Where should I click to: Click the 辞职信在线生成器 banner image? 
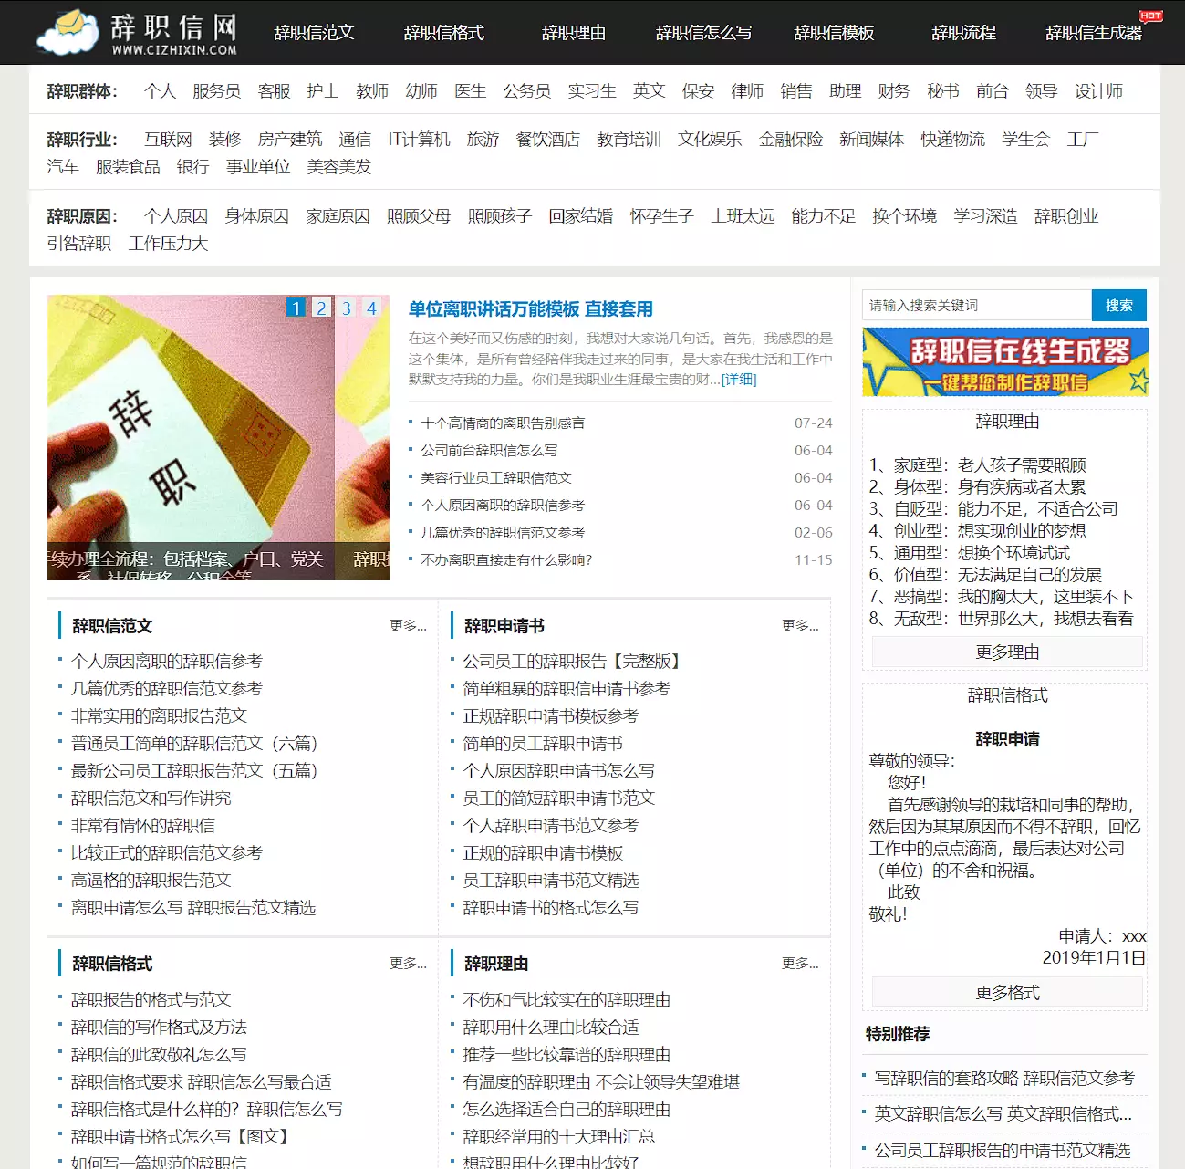coord(1004,362)
